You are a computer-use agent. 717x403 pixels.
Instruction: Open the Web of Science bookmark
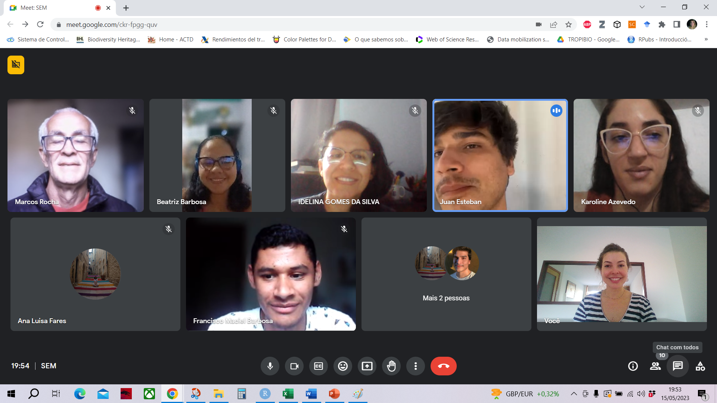tap(447, 39)
